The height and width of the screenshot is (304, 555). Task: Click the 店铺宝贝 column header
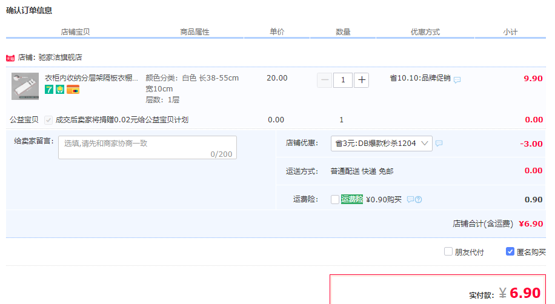(75, 32)
